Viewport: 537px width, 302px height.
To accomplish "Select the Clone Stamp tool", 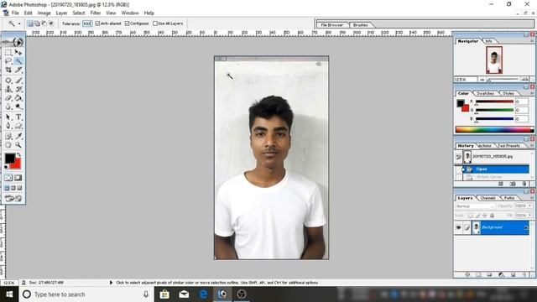I will click(8, 89).
